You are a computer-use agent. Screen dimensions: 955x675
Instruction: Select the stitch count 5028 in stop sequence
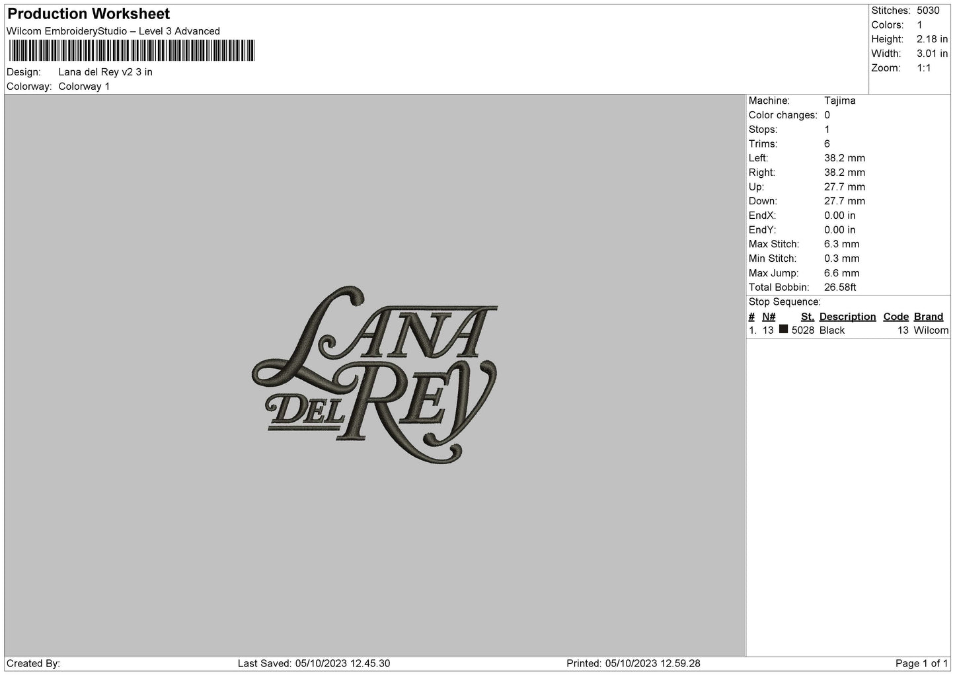(803, 331)
